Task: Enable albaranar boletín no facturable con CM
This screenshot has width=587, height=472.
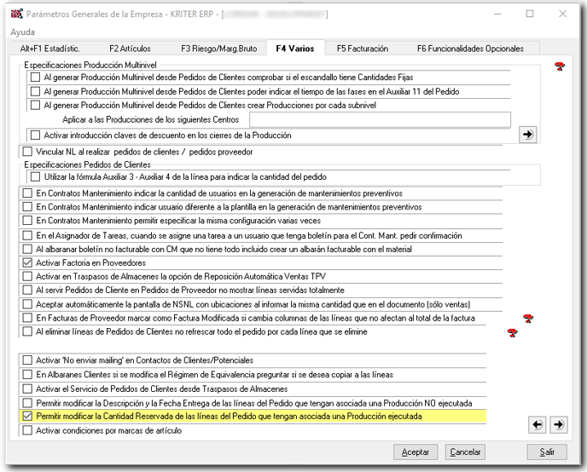Action: pos(27,250)
